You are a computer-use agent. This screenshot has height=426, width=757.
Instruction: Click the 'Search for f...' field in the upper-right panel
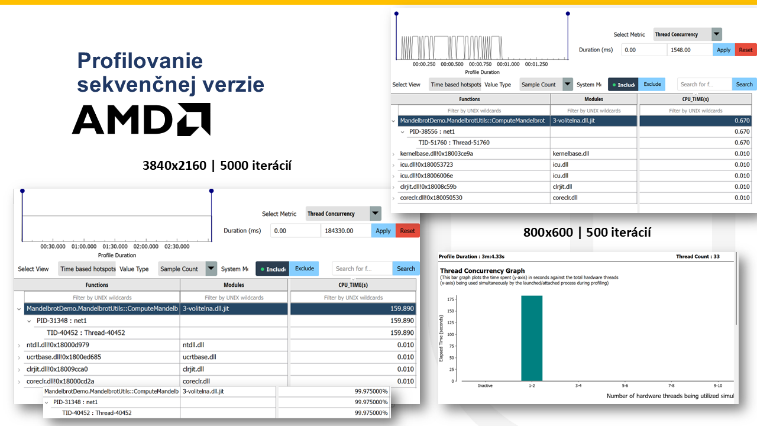(x=704, y=85)
